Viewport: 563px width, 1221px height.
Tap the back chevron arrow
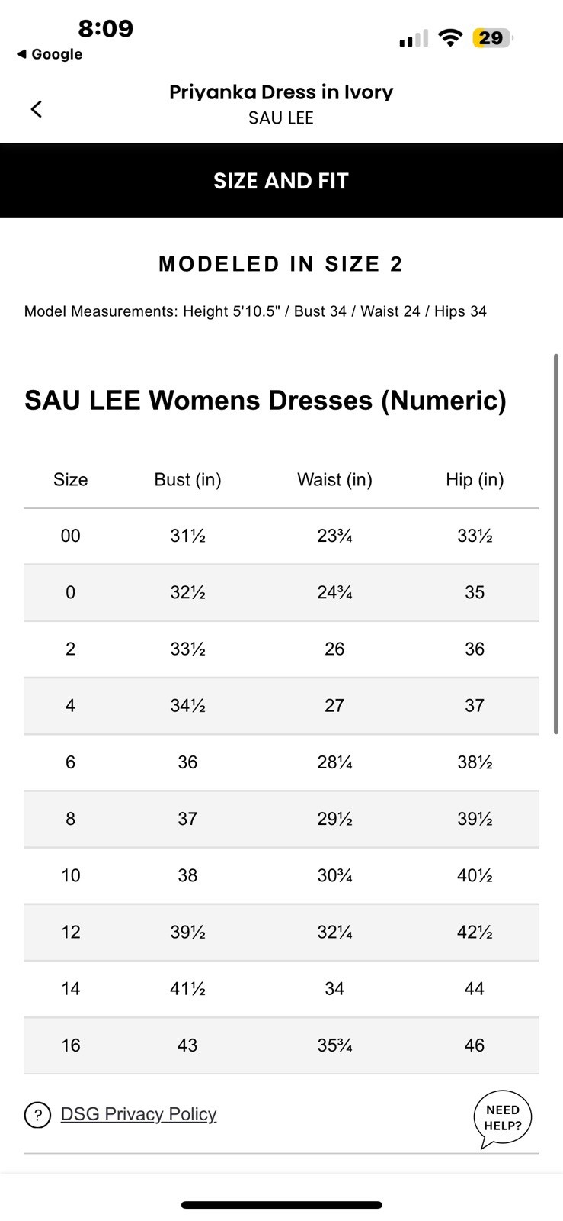pos(36,109)
